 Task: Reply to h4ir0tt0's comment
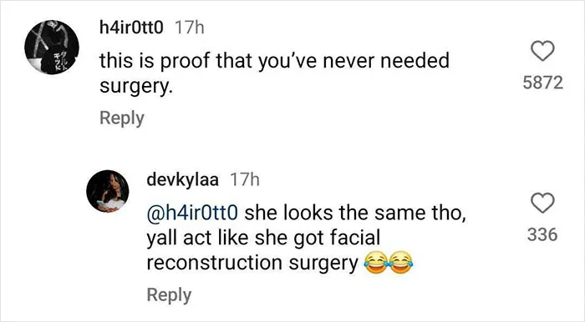point(122,118)
